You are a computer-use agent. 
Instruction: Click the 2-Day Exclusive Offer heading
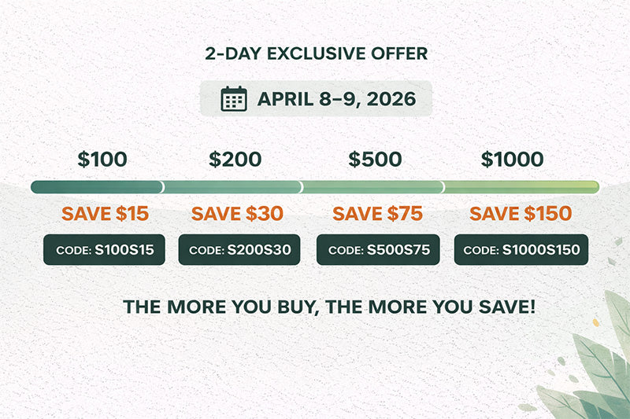(316, 54)
